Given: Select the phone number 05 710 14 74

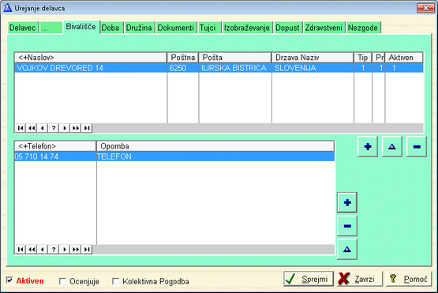Looking at the screenshot, I should click(x=55, y=156).
